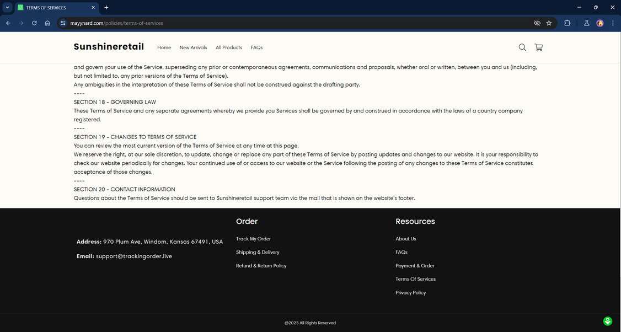Viewport: 621px width, 332px height.
Task: Select New Arrivals in the navigation
Action: [193, 47]
